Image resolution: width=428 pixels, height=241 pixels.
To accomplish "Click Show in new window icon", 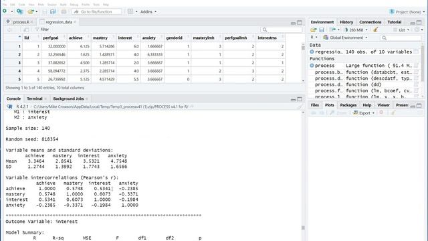I will pyautogui.click(x=26, y=29).
